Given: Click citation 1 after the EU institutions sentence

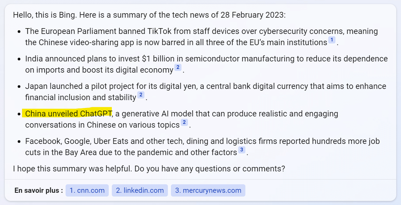Looking at the screenshot, I should pos(332,40).
